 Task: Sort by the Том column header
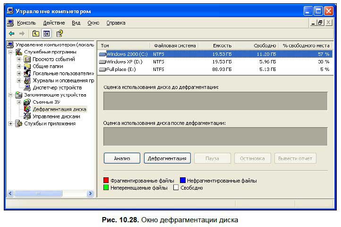click(x=124, y=45)
